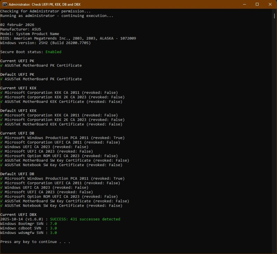Click 'Microsoft UEFI CA 2023' under Current UEFI DB
277x254 pixels.
click(x=30, y=151)
